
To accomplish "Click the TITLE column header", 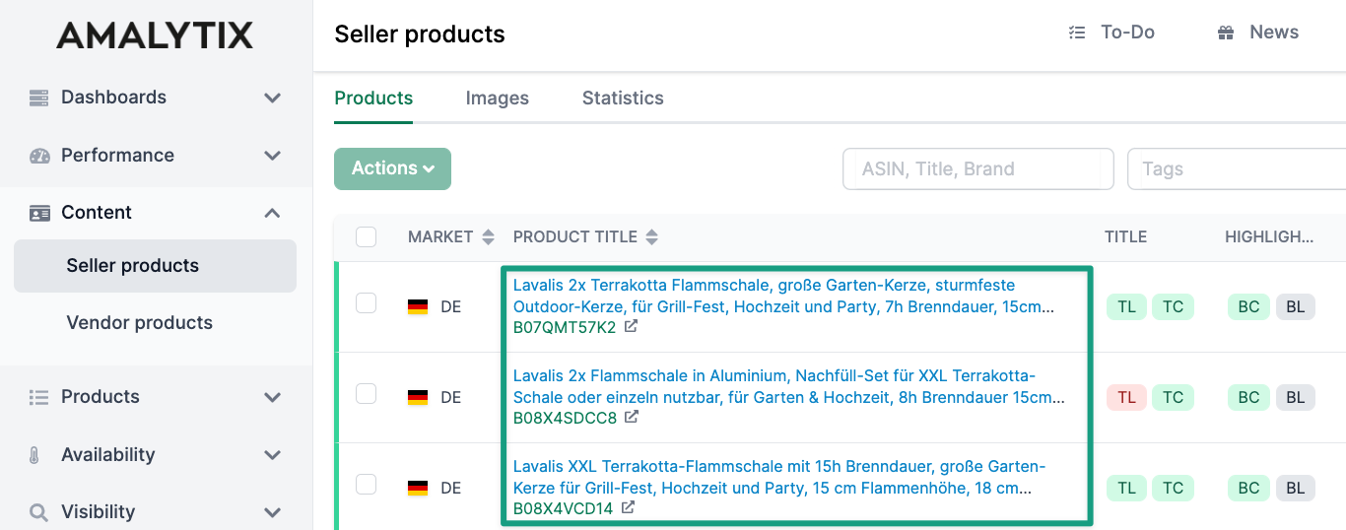I will click(x=1125, y=237).
